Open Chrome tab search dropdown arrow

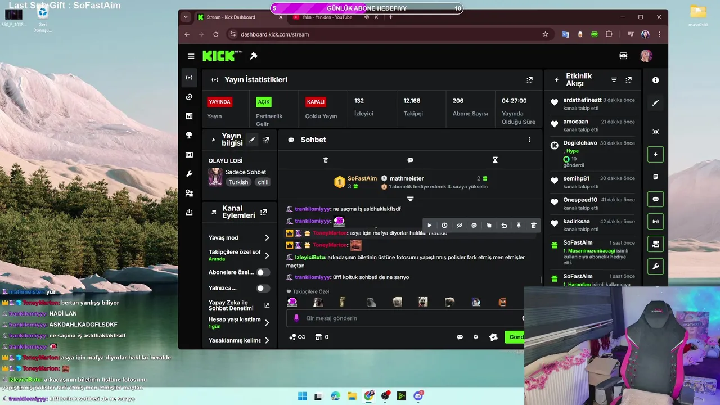186,17
